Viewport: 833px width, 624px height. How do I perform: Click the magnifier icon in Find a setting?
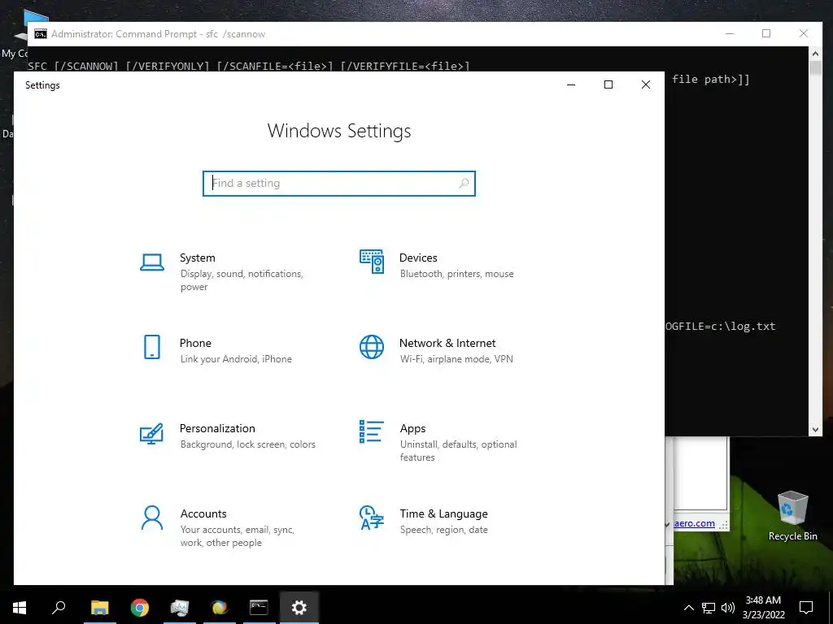(x=463, y=183)
